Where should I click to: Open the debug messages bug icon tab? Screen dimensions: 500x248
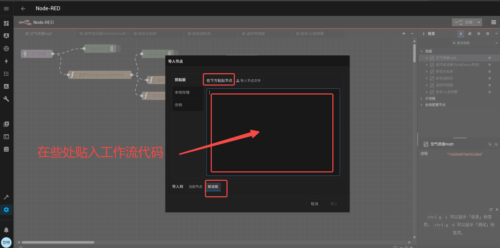tap(478, 34)
